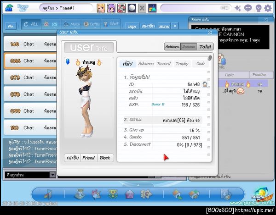Select room 078 Chat row
Viewport: 276px width, 215px height.
30,94
